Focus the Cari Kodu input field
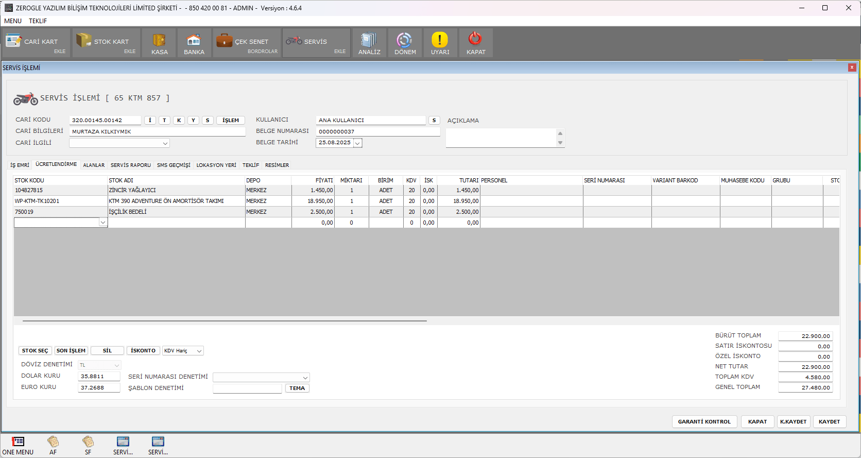861x458 pixels. pos(105,121)
